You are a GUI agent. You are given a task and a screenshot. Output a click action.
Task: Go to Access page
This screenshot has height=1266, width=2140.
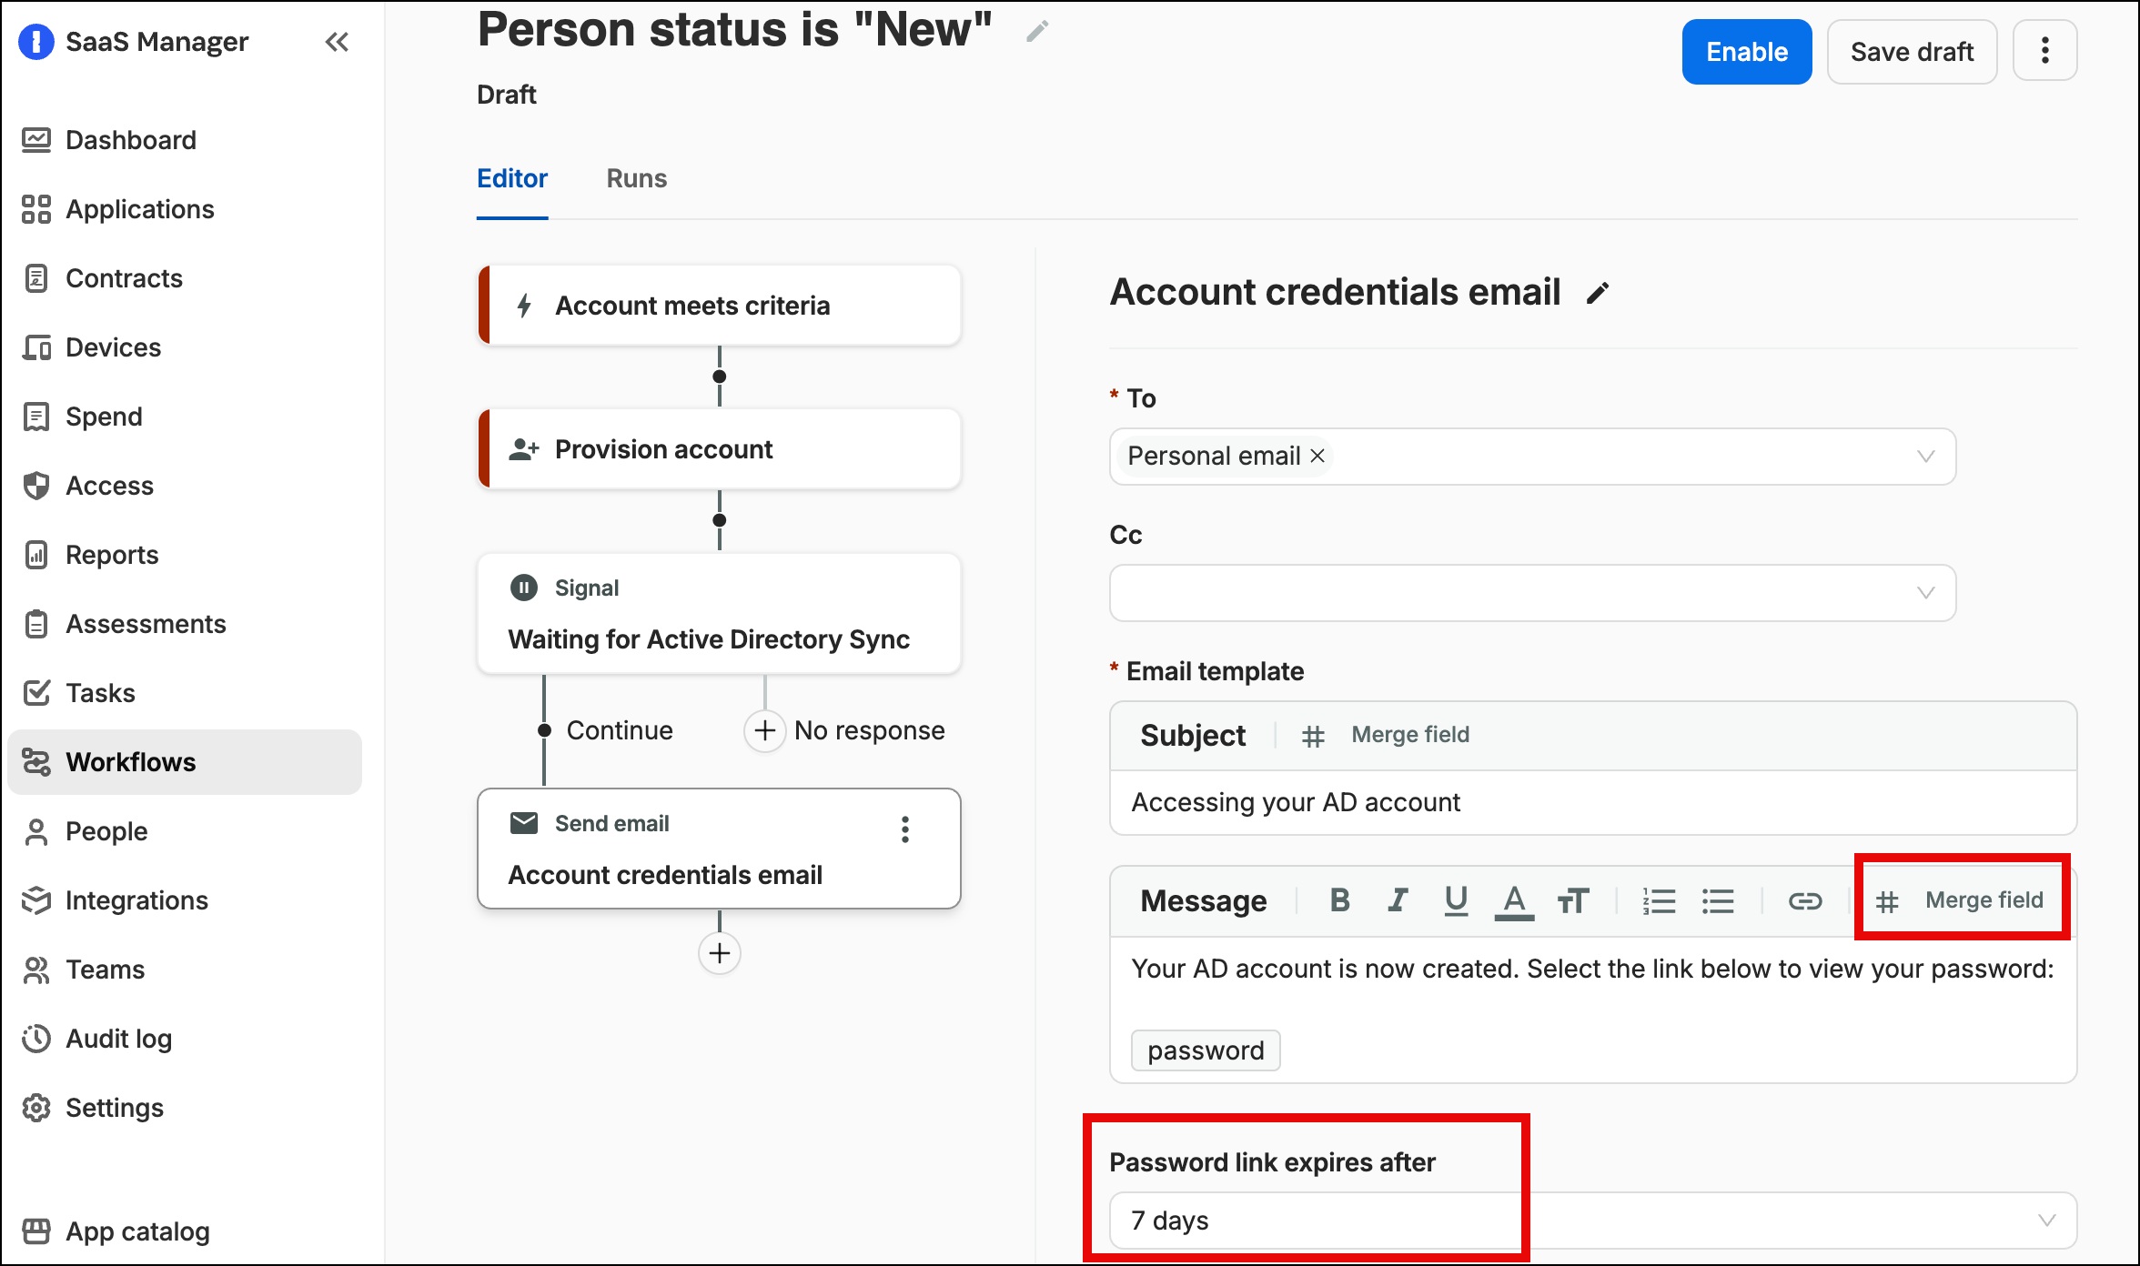[x=185, y=486]
